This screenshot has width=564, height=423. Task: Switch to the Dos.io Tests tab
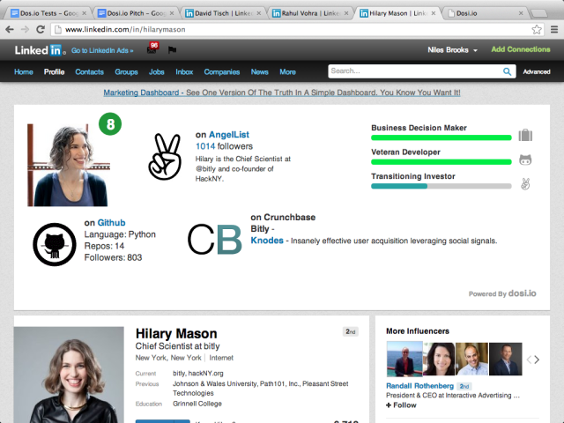[x=47, y=13]
